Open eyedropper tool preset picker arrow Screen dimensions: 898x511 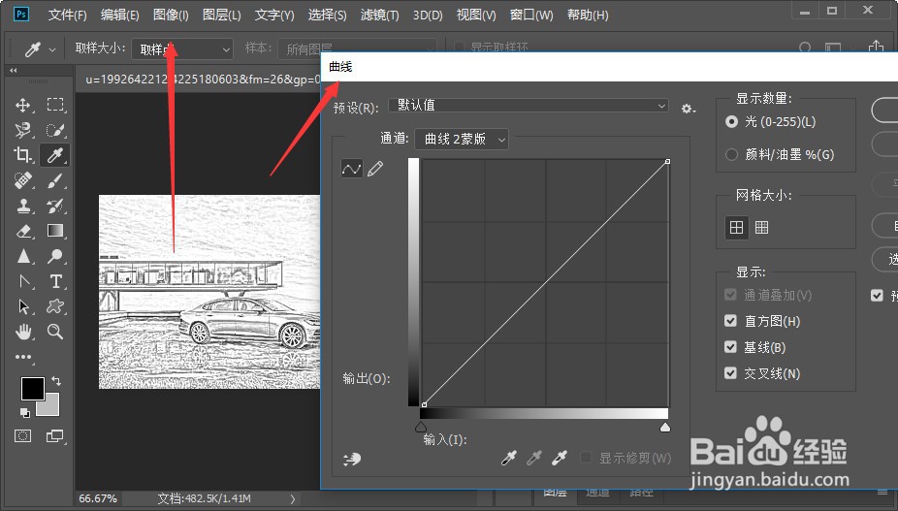coord(52,49)
